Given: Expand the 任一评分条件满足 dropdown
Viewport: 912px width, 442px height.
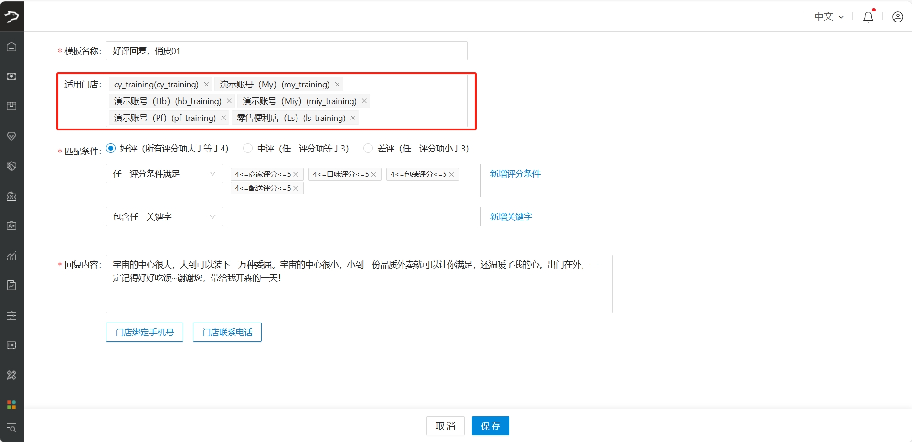Looking at the screenshot, I should click(x=164, y=174).
